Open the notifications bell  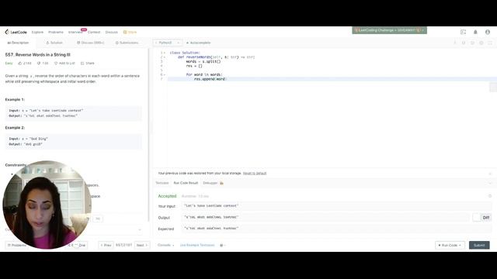[x=475, y=32]
